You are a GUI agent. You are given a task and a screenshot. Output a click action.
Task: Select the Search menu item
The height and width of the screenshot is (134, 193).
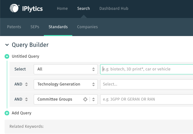(x=83, y=9)
